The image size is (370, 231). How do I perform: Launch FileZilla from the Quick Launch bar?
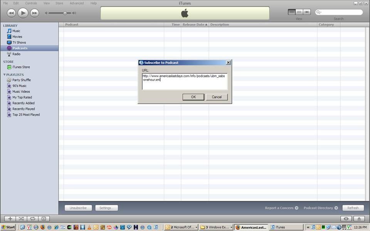(76, 227)
